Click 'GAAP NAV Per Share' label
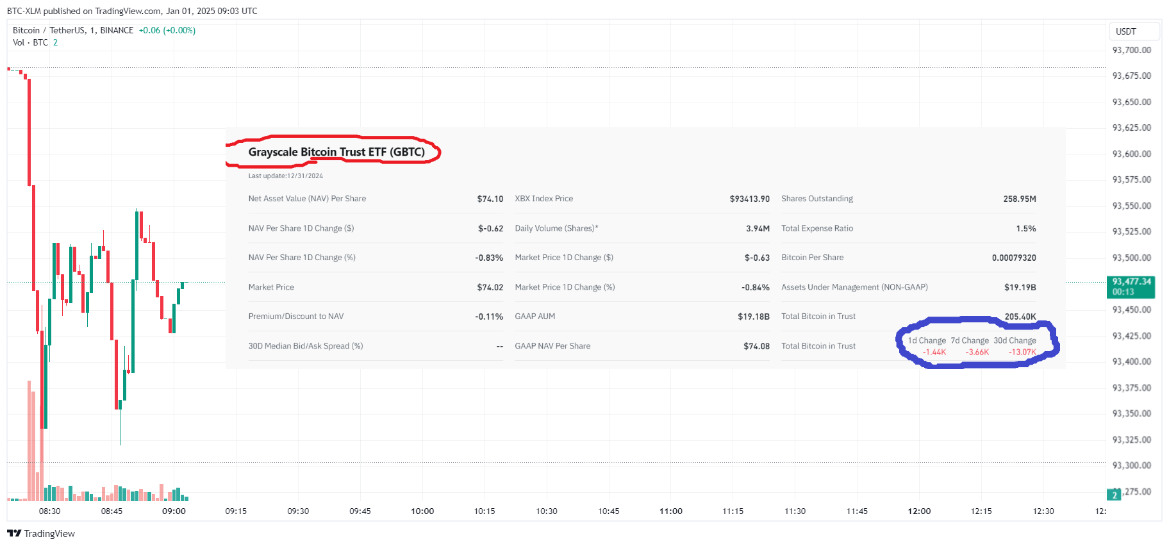The height and width of the screenshot is (546, 1169). (x=553, y=346)
